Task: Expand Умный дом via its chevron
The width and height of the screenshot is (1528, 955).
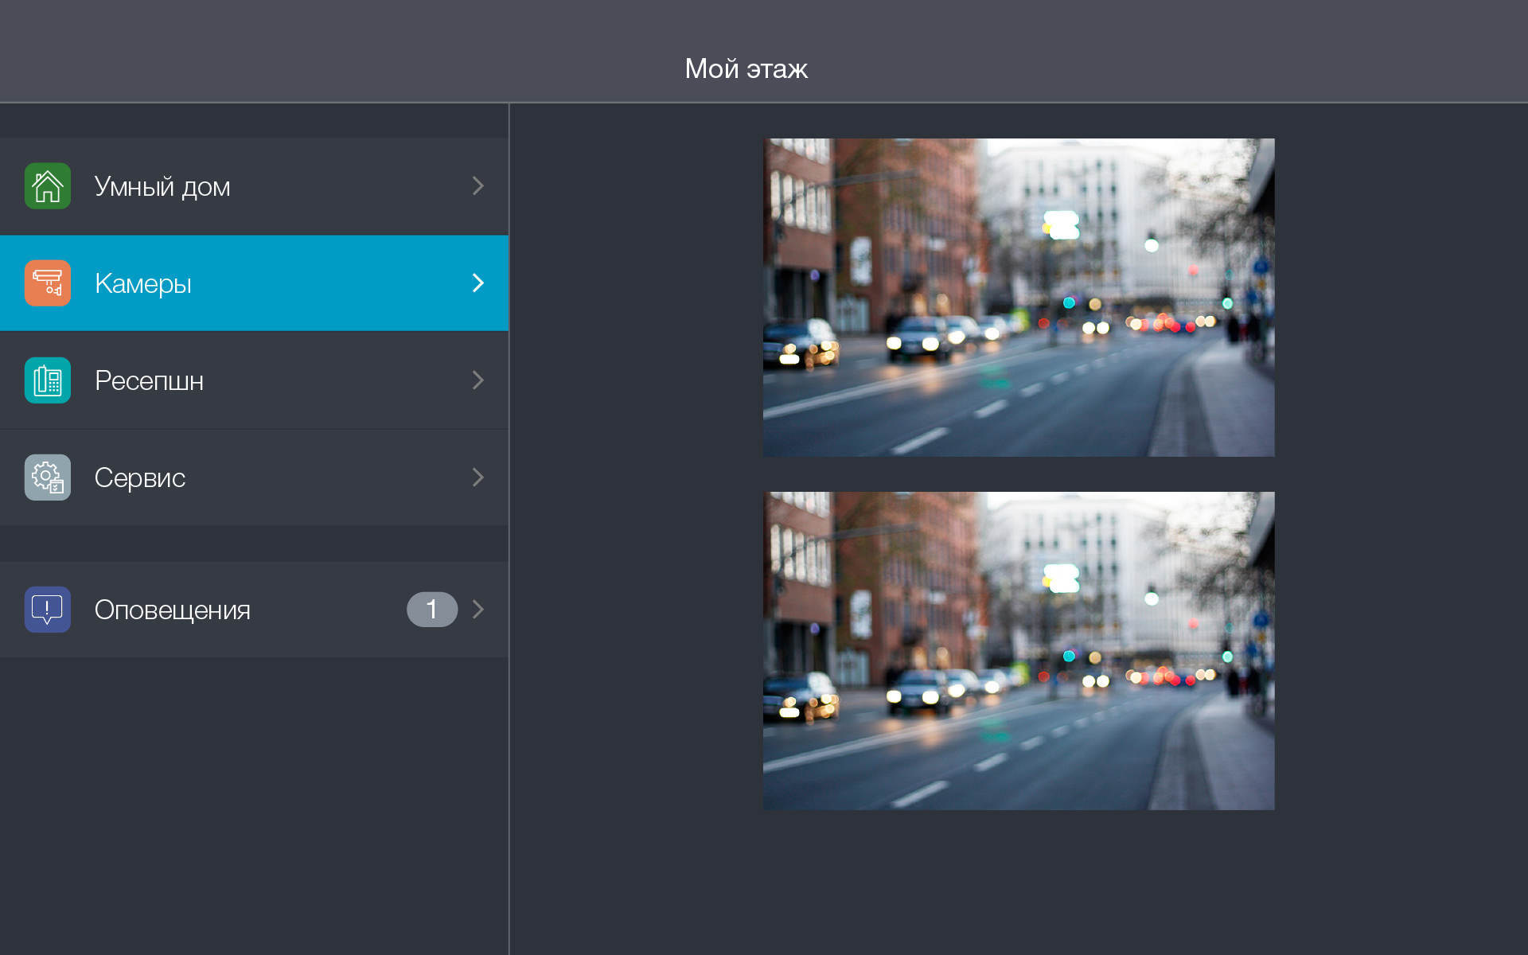Action: [477, 186]
